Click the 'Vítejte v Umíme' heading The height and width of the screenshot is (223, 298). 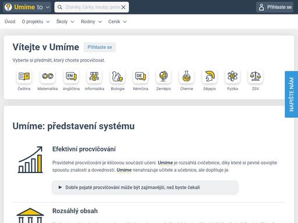pos(46,47)
